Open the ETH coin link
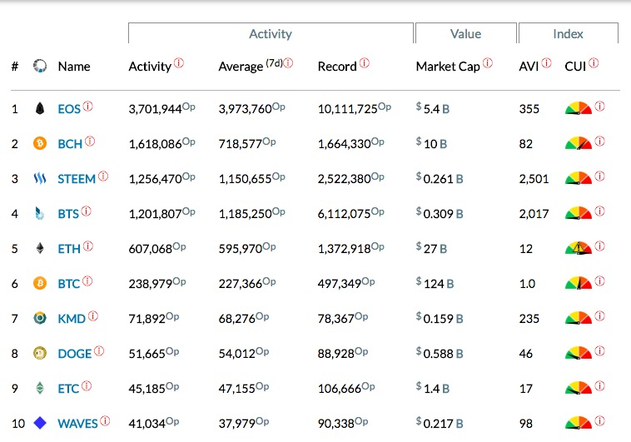This screenshot has width=631, height=442. [69, 249]
